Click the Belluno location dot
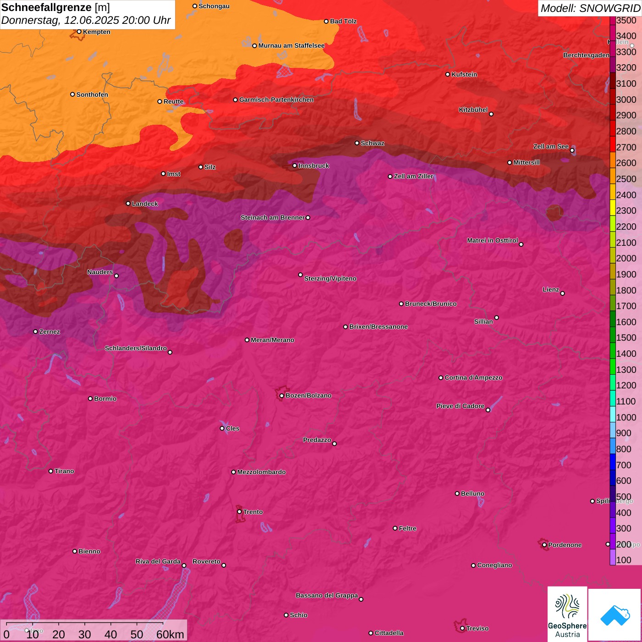Viewport: 642px width, 642px height. coord(457,493)
